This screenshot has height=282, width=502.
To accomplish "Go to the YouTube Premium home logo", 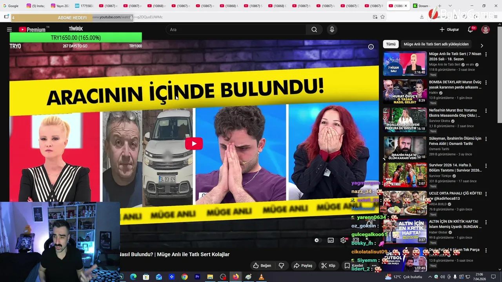I will [x=32, y=29].
